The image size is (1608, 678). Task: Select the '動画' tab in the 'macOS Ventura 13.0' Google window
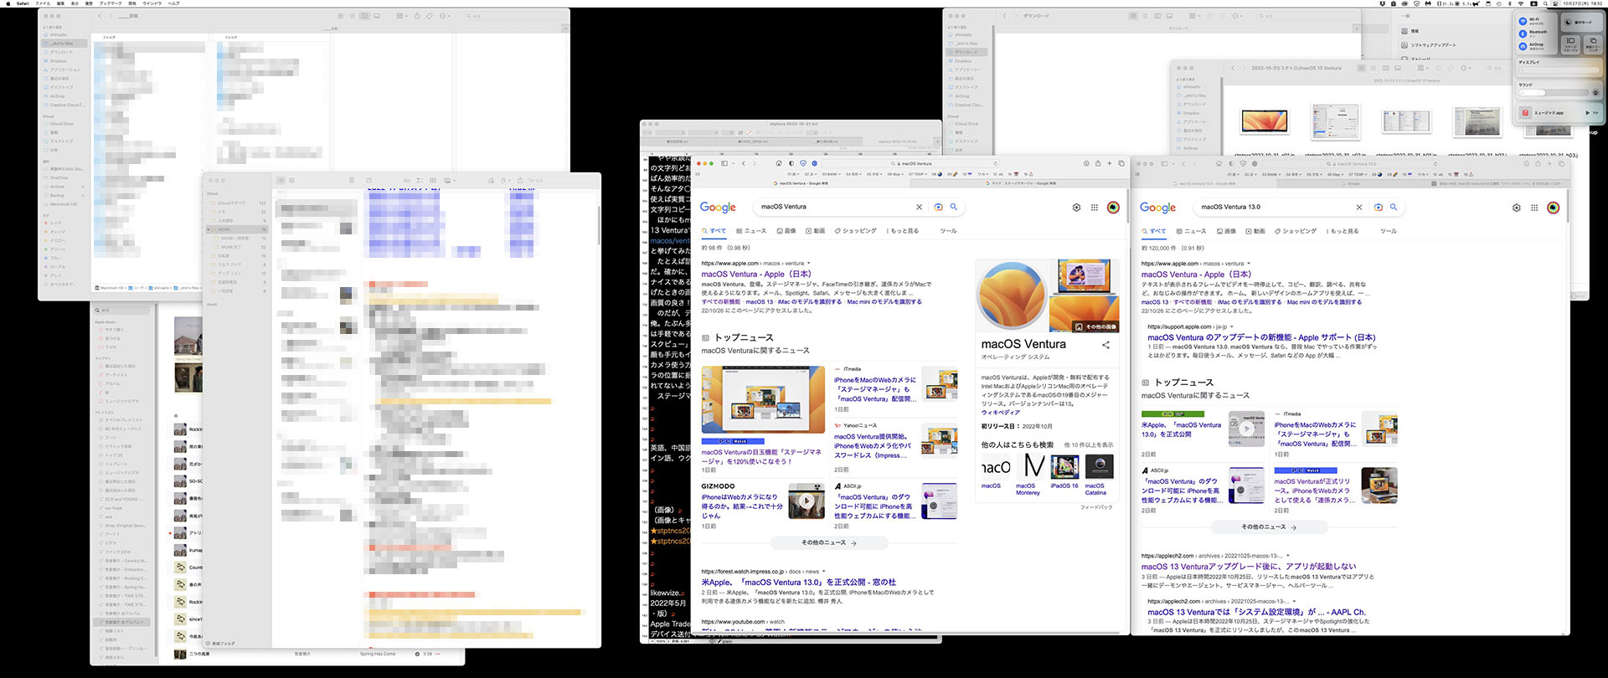click(x=1255, y=231)
